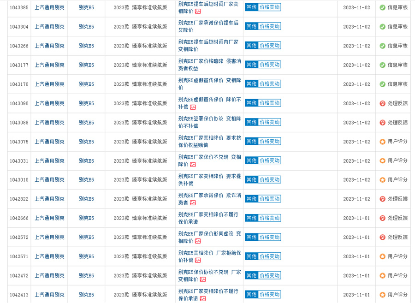Click orange star rating icon for row 1042472
The height and width of the screenshot is (303, 415).
click(382, 276)
